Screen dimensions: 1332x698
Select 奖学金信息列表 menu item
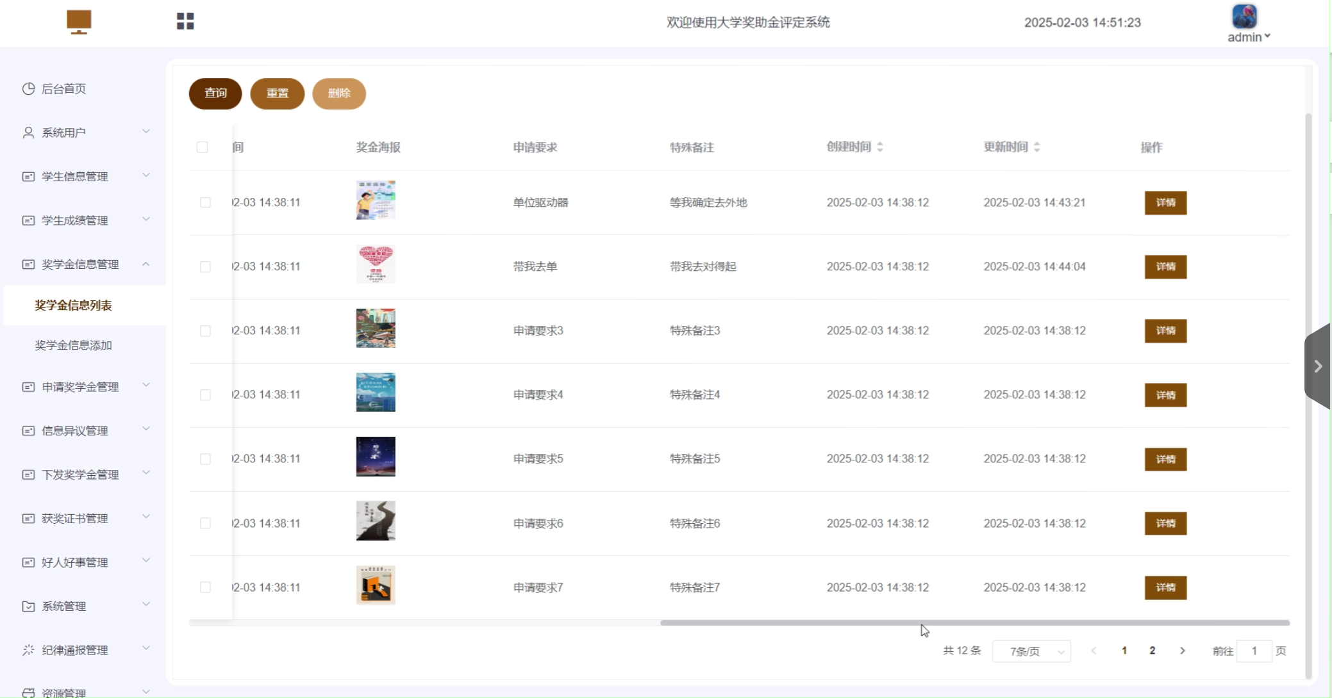[74, 305]
